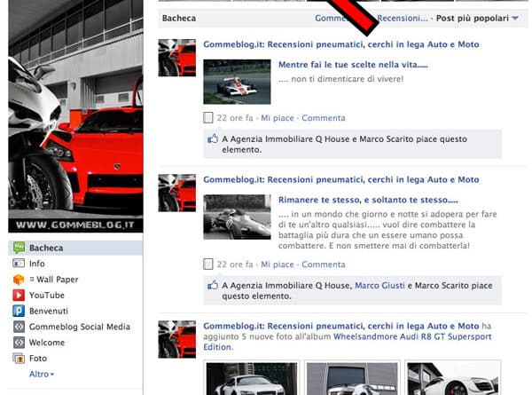Click page avatar beside the 'Mentre fai' post
Viewport: 532px width, 395px height.
tap(176, 58)
